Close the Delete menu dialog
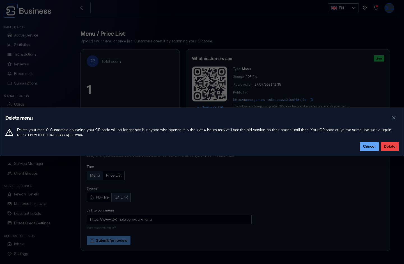 (394, 118)
